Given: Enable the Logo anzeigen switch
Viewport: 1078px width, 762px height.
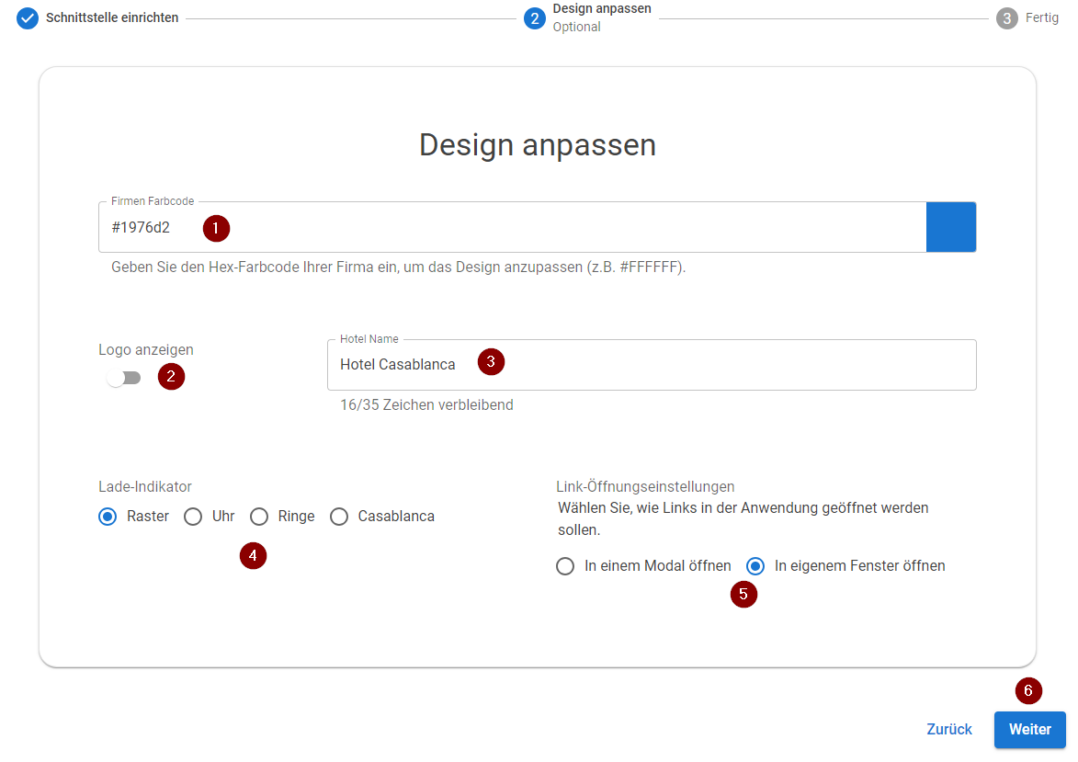Looking at the screenshot, I should 123,377.
